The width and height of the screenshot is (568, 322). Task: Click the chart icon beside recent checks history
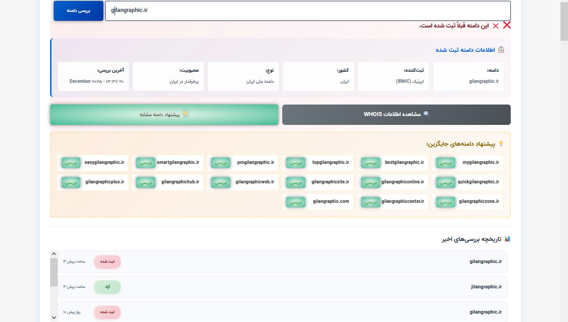[x=507, y=239]
